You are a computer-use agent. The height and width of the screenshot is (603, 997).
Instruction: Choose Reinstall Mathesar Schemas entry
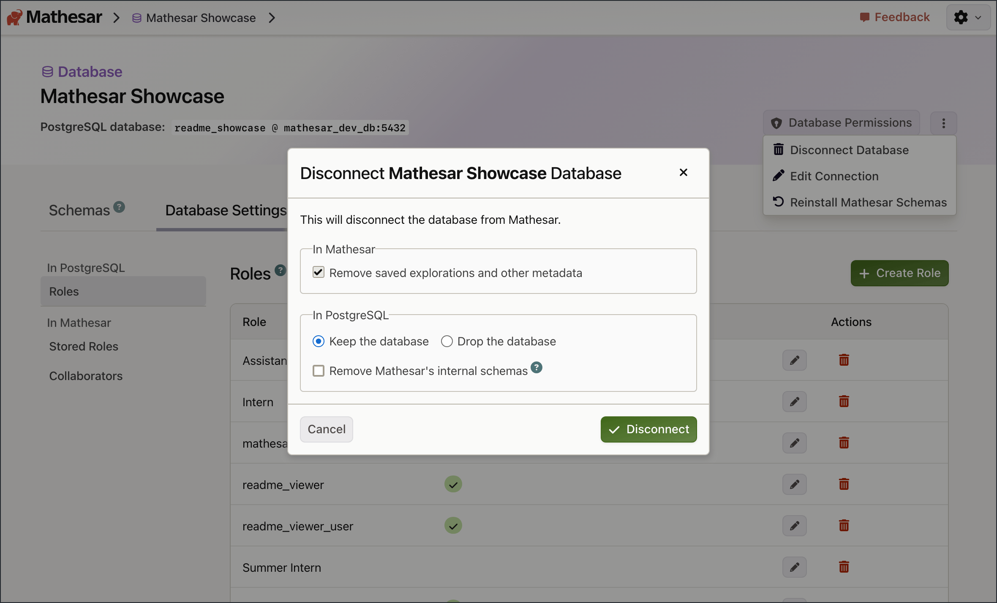(x=860, y=202)
